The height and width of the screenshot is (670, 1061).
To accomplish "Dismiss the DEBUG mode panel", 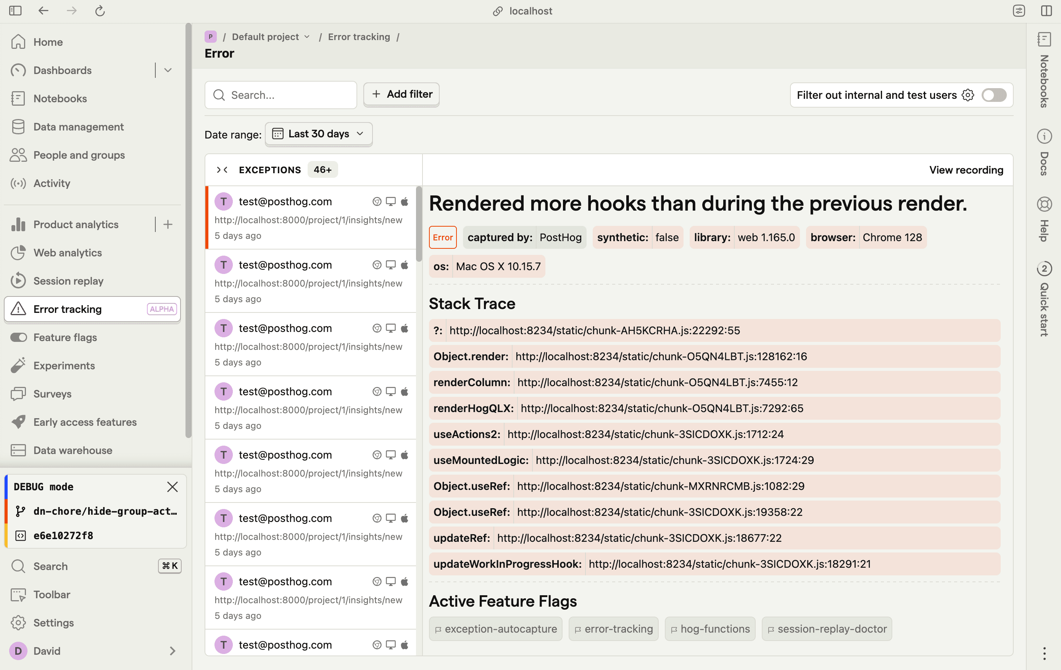I will point(172,487).
